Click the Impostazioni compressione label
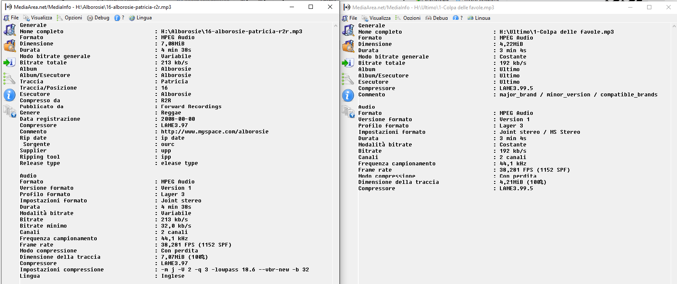 [62, 270]
